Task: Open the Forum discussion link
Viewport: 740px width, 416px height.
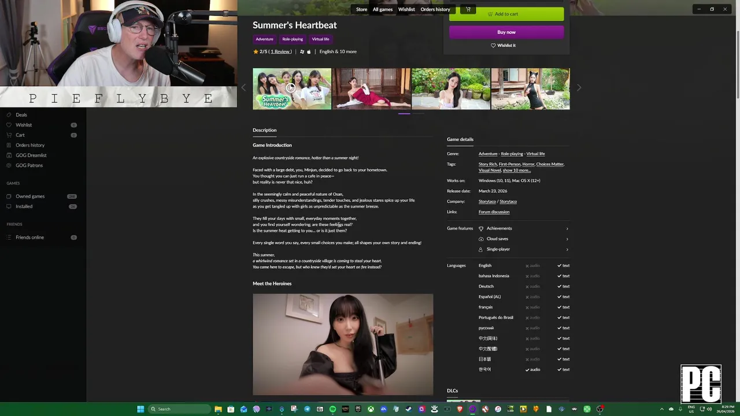Action: (494, 212)
